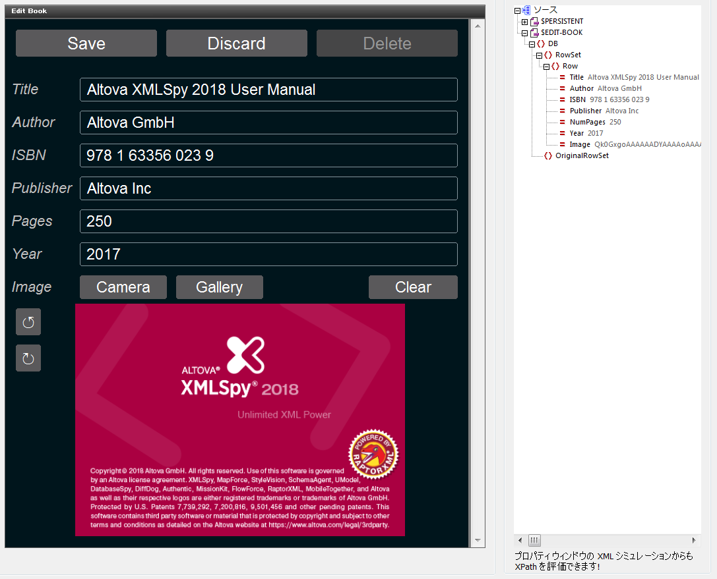The width and height of the screenshot is (717, 579).
Task: Click the Edit Book title bar
Action: [x=245, y=11]
